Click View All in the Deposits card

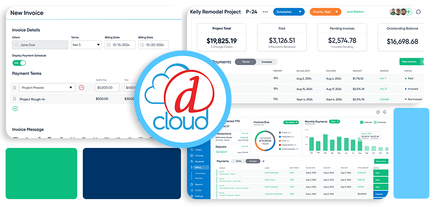tap(245, 146)
